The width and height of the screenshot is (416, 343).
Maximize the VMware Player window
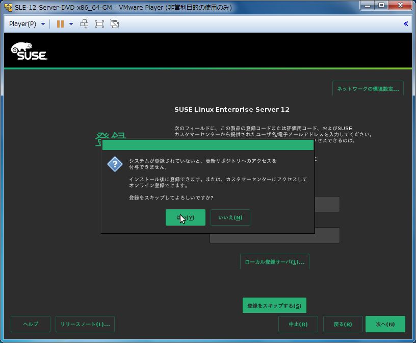pyautogui.click(x=381, y=5)
